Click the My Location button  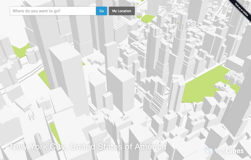point(122,11)
